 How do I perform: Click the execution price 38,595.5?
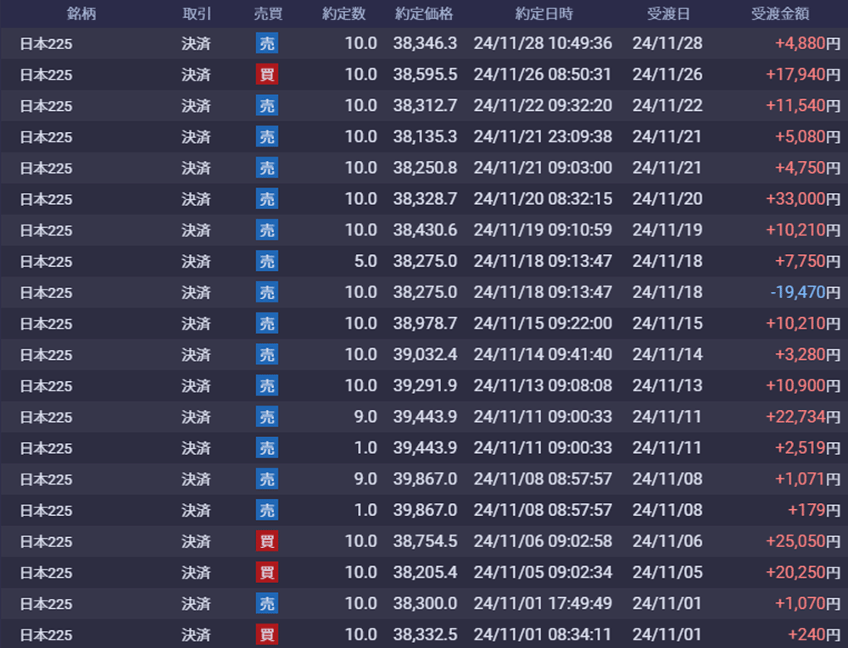[x=425, y=75]
